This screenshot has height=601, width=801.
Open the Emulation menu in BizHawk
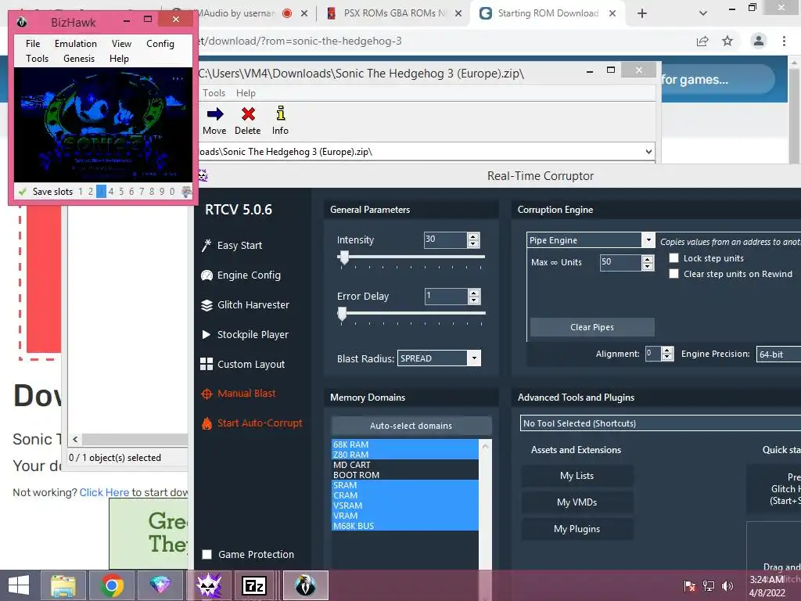76,44
